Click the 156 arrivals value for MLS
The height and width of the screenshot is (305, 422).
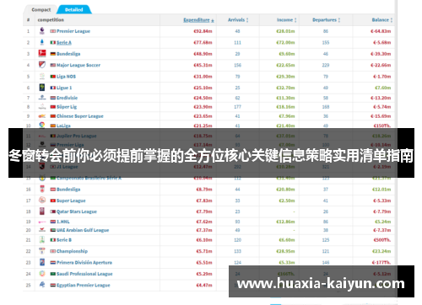[x=238, y=65]
